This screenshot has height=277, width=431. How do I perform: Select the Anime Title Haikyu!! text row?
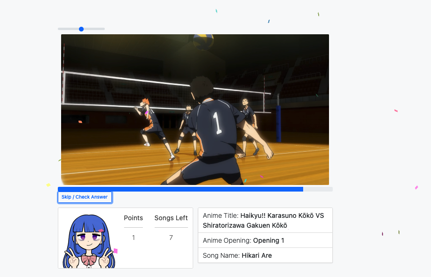pyautogui.click(x=265, y=221)
